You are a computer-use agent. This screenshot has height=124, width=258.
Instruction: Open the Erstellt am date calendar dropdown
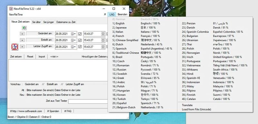(74, 40)
